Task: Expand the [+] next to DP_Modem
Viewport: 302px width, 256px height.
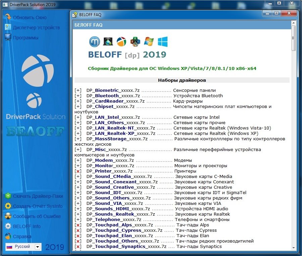Action: coord(78,160)
